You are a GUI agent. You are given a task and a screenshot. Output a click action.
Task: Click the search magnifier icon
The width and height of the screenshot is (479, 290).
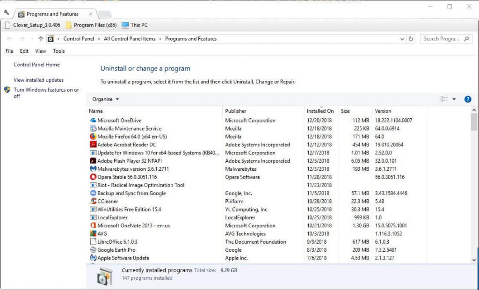(x=466, y=39)
